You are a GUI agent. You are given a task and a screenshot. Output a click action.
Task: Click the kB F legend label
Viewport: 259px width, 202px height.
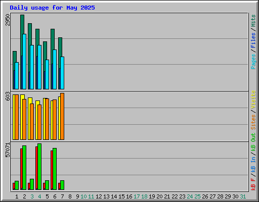(x=253, y=184)
